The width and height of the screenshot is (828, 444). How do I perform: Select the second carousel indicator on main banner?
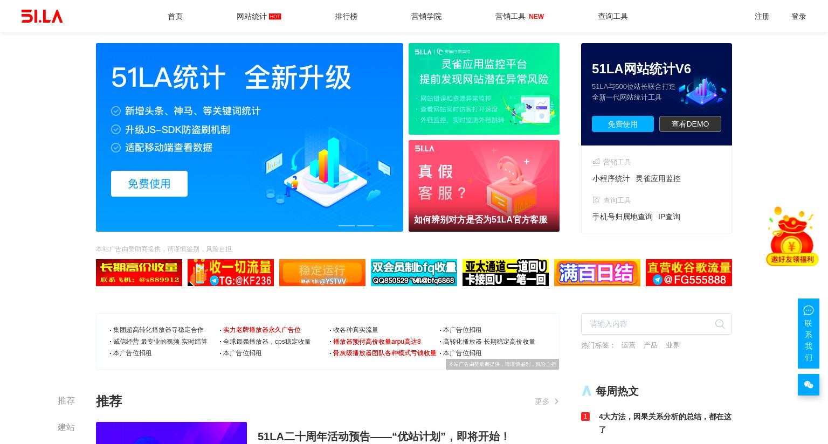[365, 225]
